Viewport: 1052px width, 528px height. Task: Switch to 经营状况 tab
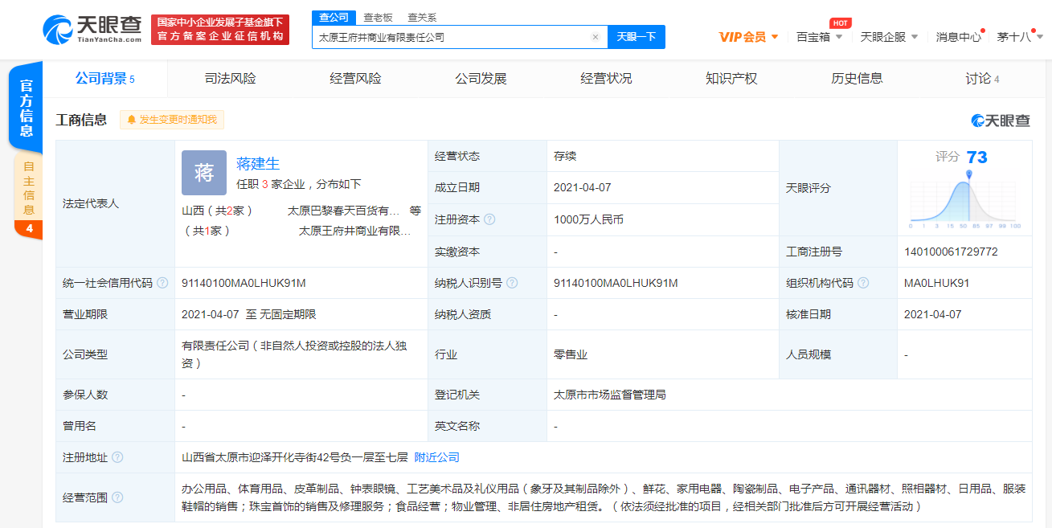coord(607,79)
